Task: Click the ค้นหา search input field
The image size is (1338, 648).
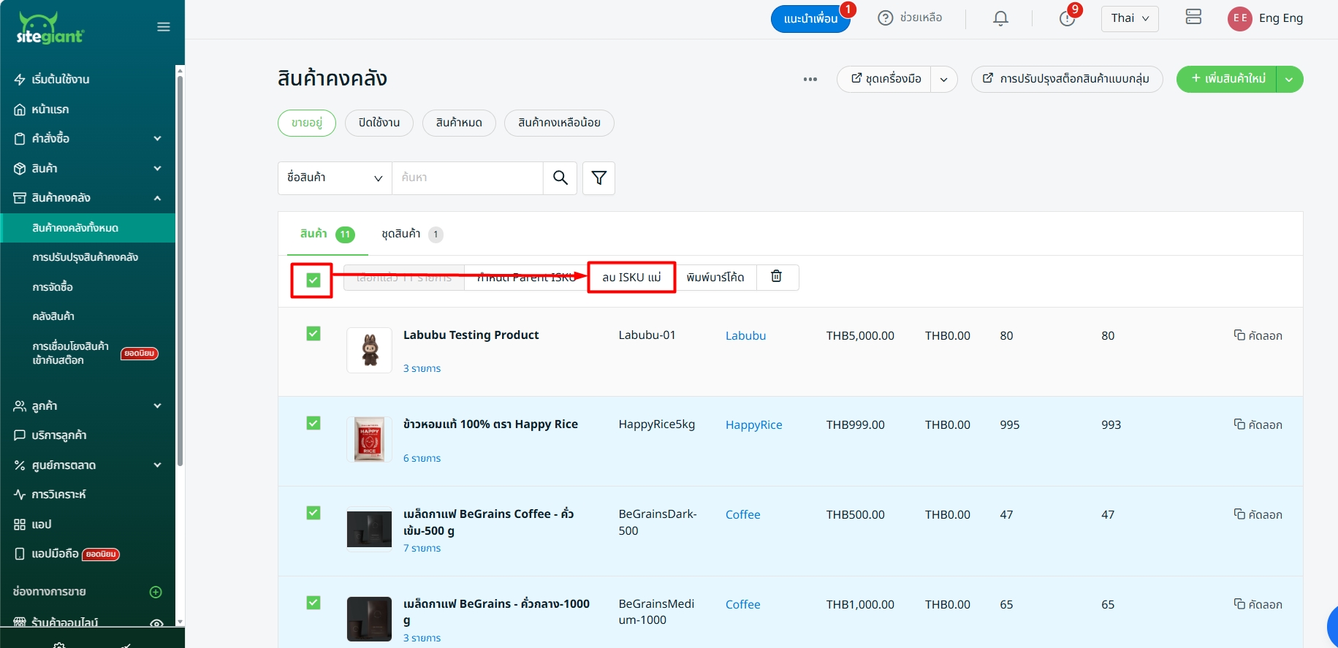Action: (x=468, y=178)
